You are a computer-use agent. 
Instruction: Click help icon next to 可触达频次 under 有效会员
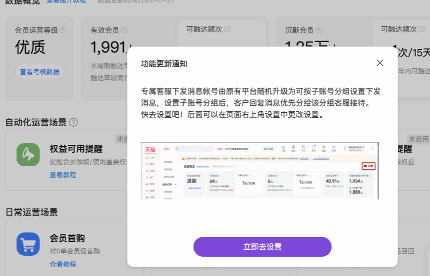pyautogui.click(x=227, y=29)
